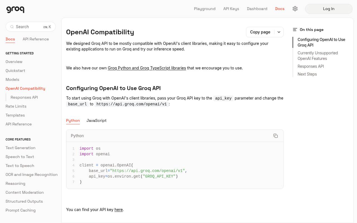
Task: Follow the Groq Python and TypeScript libraries link
Action: pyautogui.click(x=147, y=68)
